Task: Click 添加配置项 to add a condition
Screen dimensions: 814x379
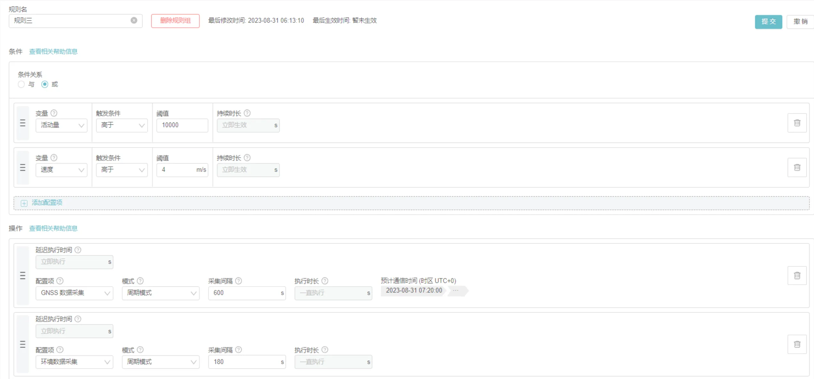Action: coord(47,203)
